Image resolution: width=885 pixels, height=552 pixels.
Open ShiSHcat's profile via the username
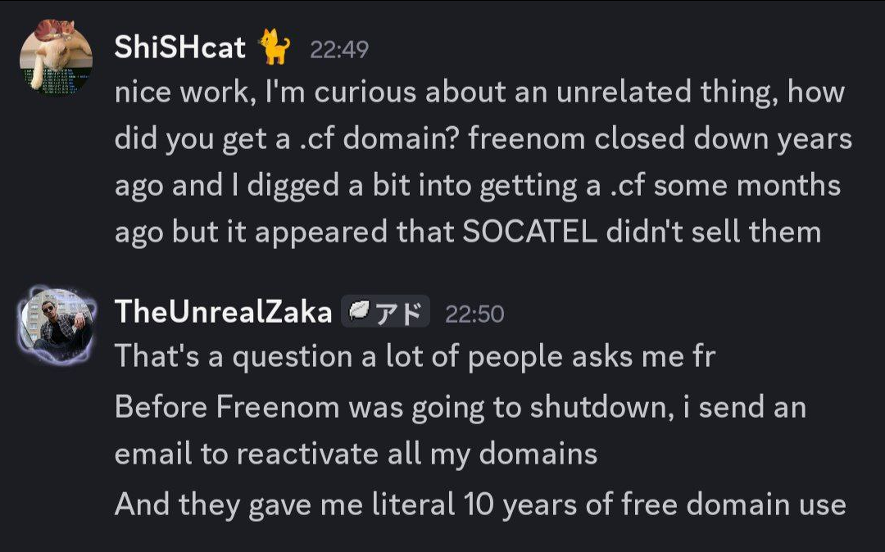(x=180, y=48)
